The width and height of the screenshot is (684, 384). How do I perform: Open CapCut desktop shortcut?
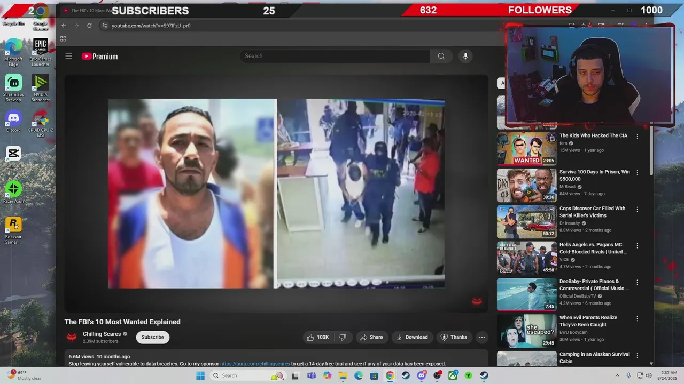pos(13,157)
